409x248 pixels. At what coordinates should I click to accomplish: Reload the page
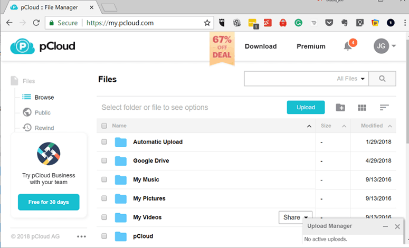pos(36,23)
